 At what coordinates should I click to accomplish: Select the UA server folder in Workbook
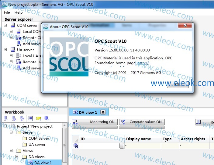[37, 145]
